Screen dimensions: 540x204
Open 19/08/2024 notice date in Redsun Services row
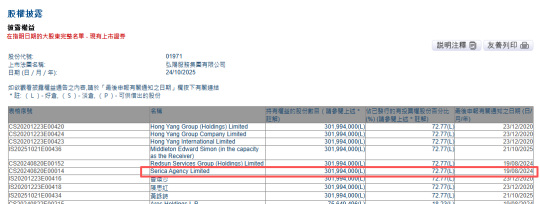point(518,163)
